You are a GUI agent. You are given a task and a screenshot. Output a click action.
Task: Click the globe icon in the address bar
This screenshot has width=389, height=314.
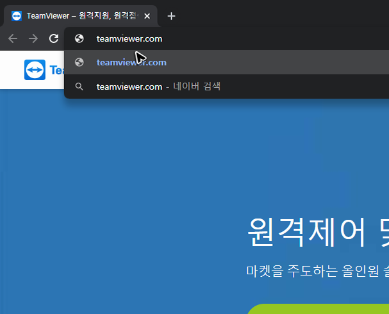click(79, 38)
